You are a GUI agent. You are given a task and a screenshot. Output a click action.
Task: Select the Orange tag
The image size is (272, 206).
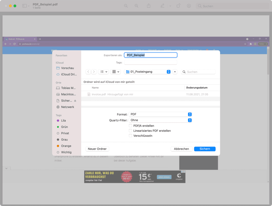pos(64,146)
